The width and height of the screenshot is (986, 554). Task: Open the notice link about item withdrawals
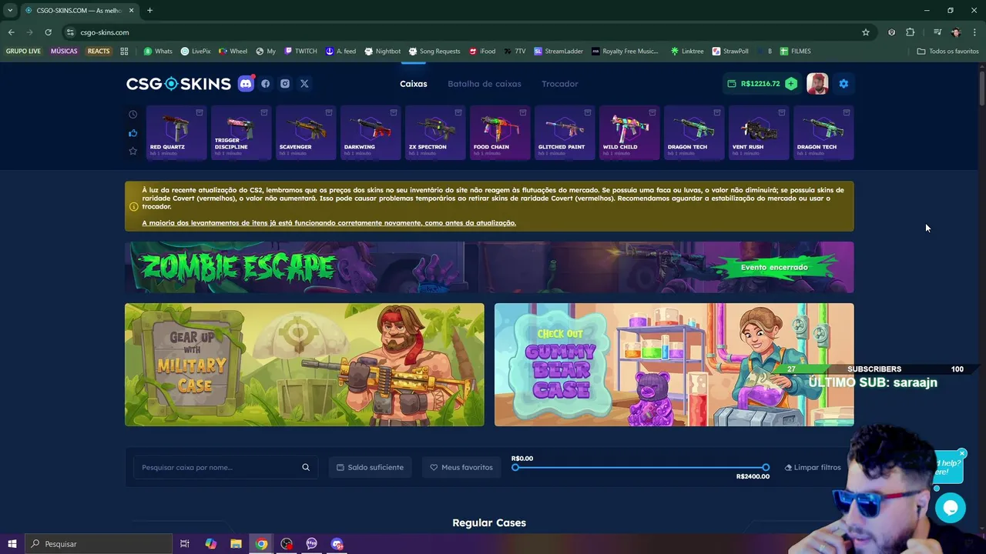329,223
